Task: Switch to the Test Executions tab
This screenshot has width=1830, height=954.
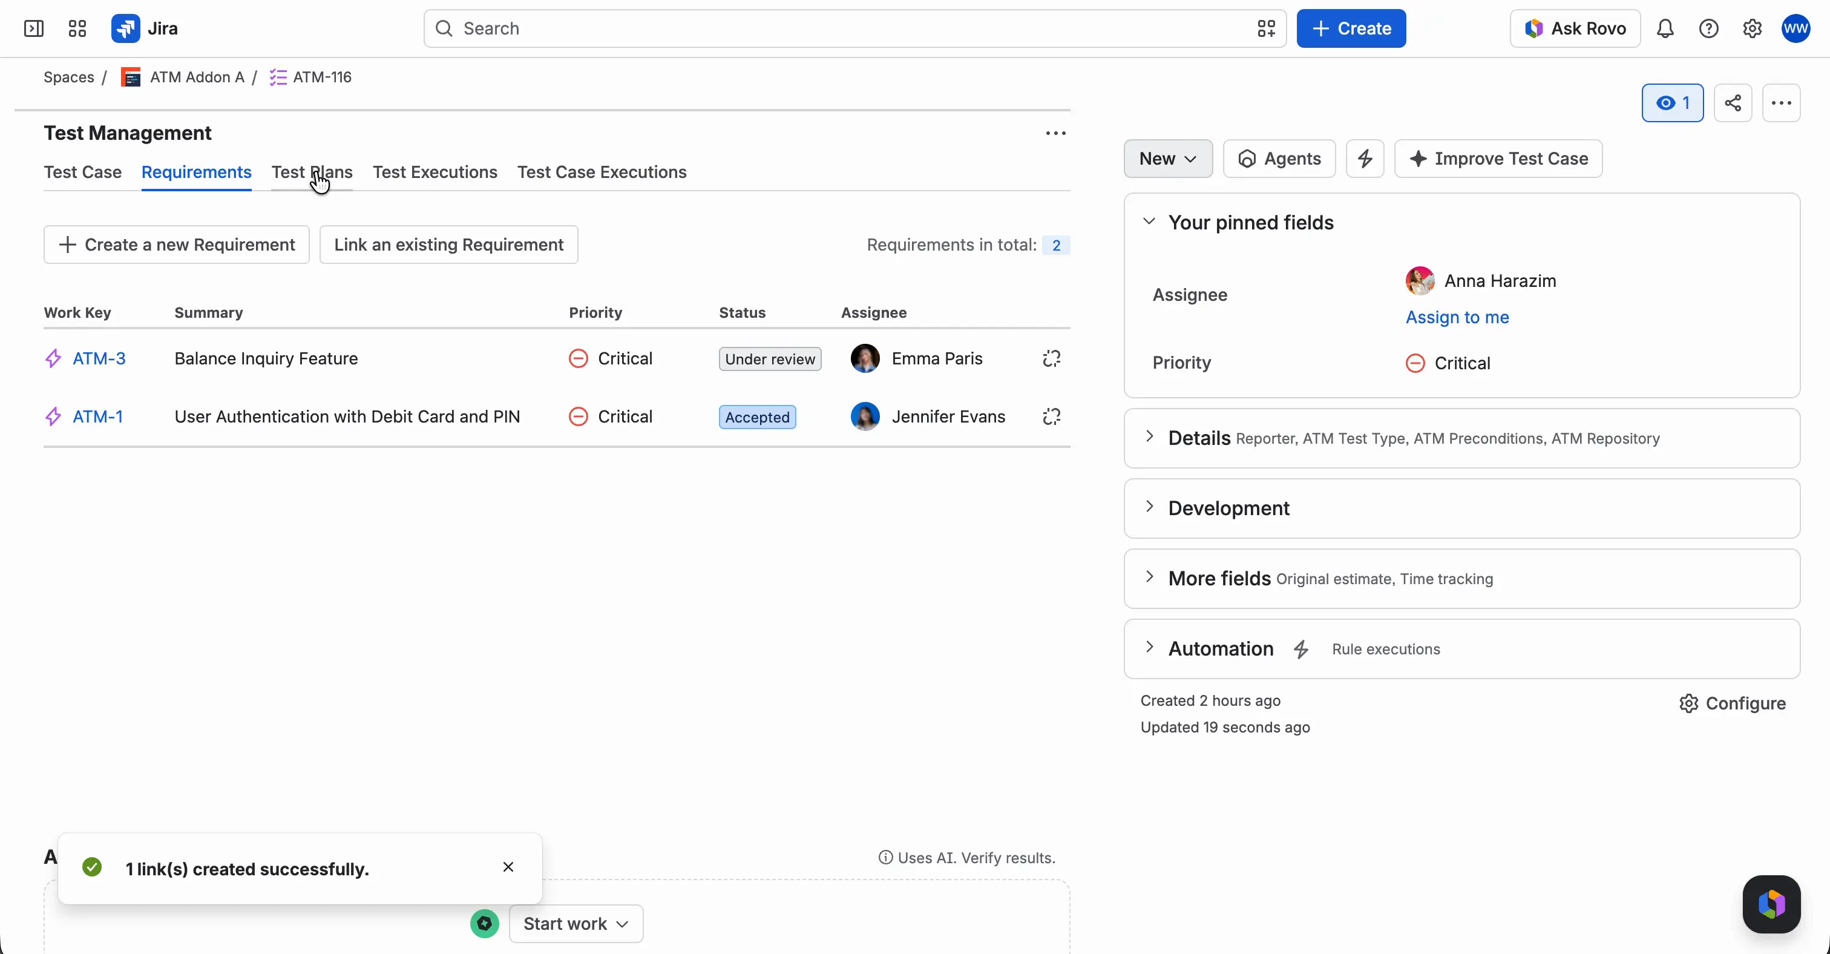Action: click(x=435, y=172)
